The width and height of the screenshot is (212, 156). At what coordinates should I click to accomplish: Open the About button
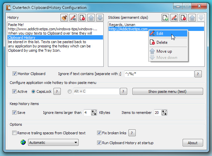click(193, 143)
